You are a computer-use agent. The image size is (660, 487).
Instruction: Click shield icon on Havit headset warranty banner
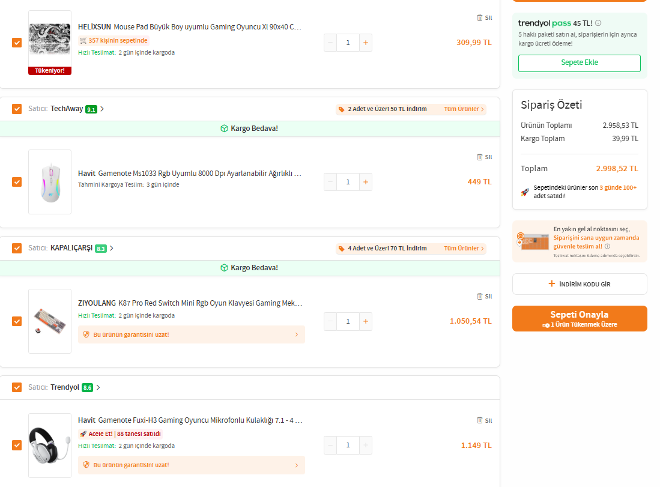click(x=86, y=465)
